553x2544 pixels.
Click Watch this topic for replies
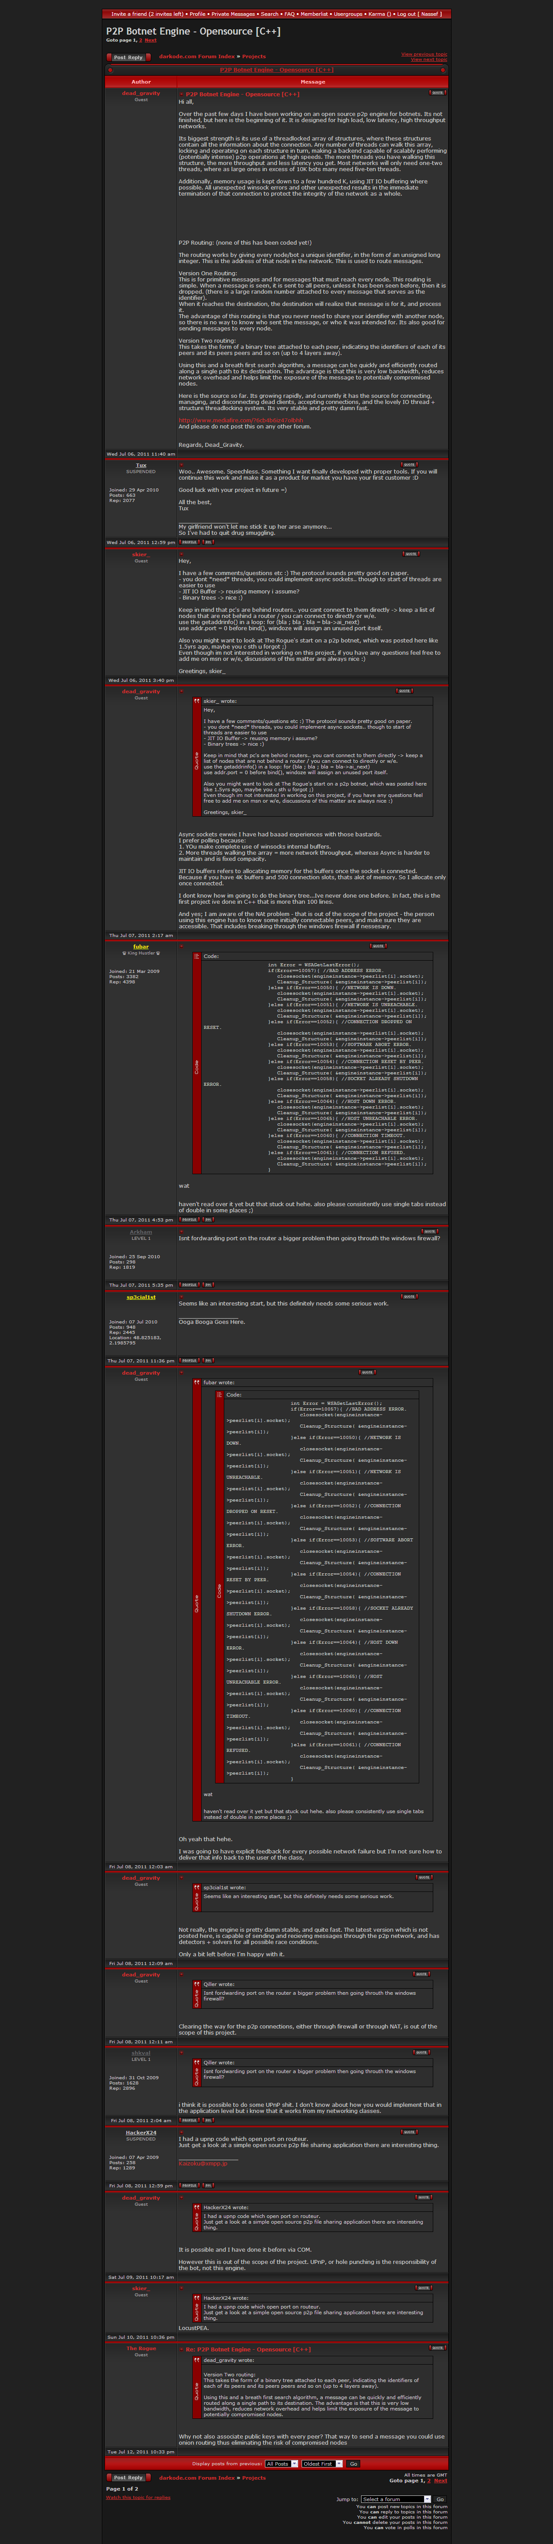point(138,2498)
